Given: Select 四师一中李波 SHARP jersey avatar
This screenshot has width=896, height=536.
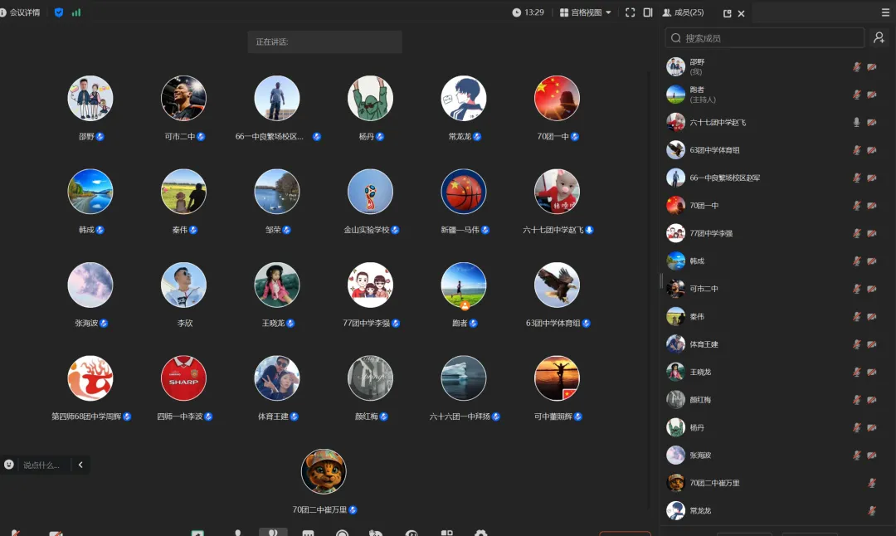Looking at the screenshot, I should click(183, 378).
